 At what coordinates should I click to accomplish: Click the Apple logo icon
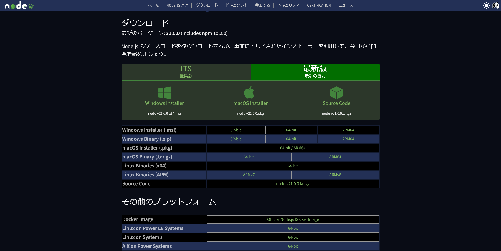tap(249, 92)
